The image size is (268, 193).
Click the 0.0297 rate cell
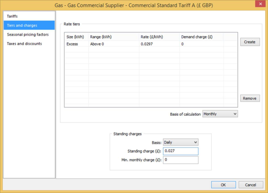coord(159,44)
